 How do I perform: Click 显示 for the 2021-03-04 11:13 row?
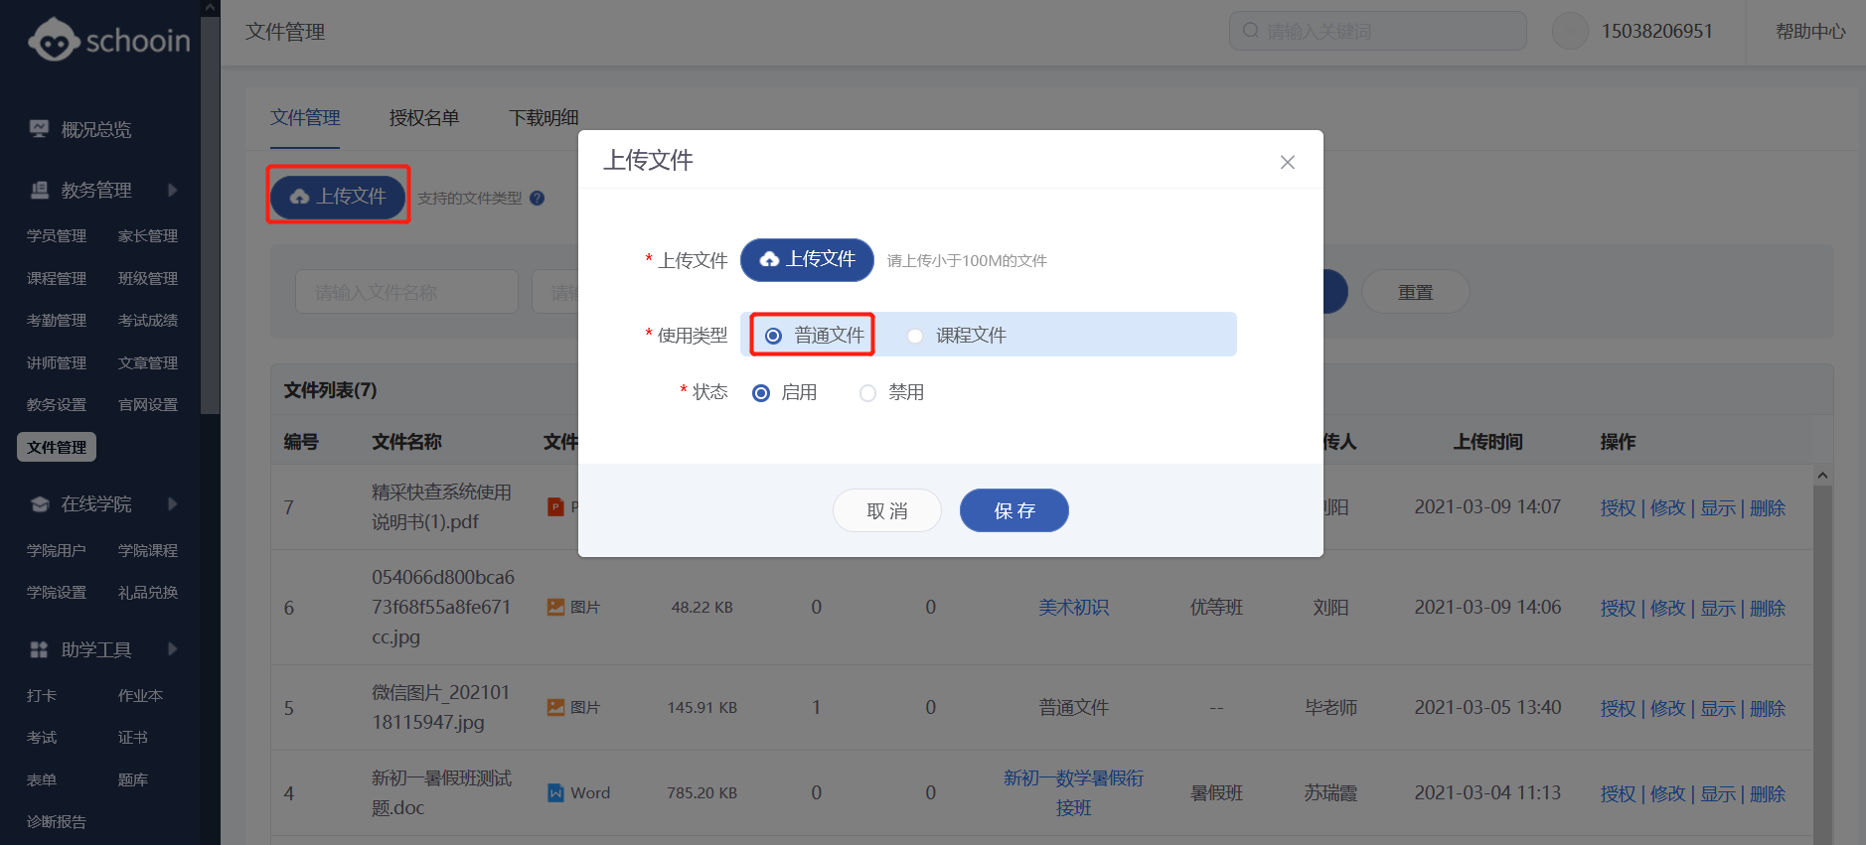click(1718, 793)
